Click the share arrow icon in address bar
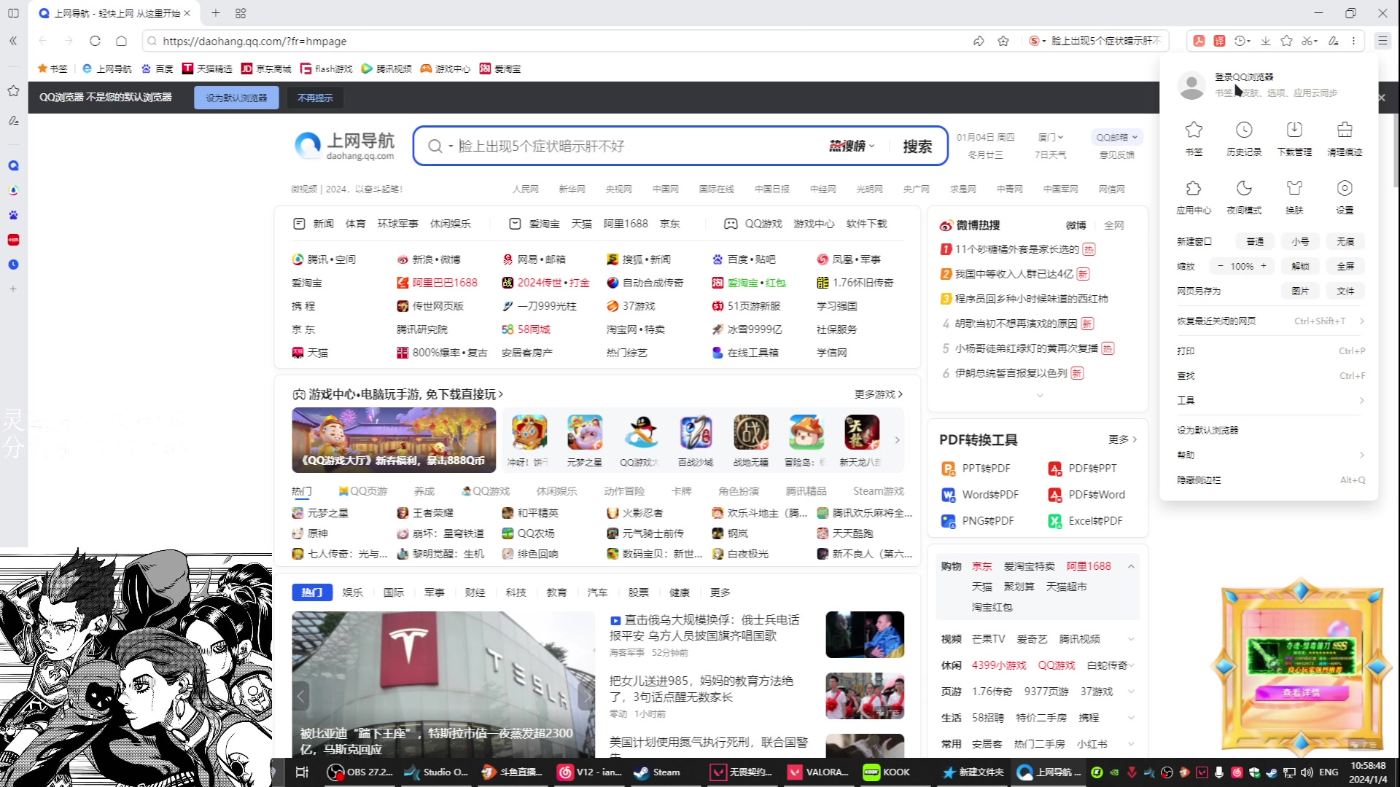This screenshot has height=787, width=1400. [979, 41]
